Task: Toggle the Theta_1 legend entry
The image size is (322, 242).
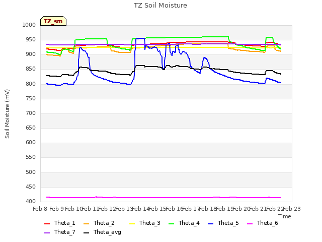Action: [60, 223]
